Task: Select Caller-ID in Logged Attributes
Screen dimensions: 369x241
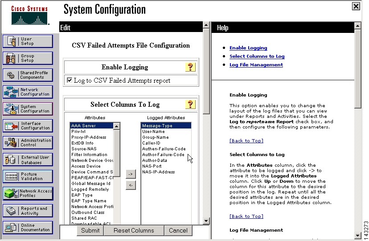Action: (166, 143)
